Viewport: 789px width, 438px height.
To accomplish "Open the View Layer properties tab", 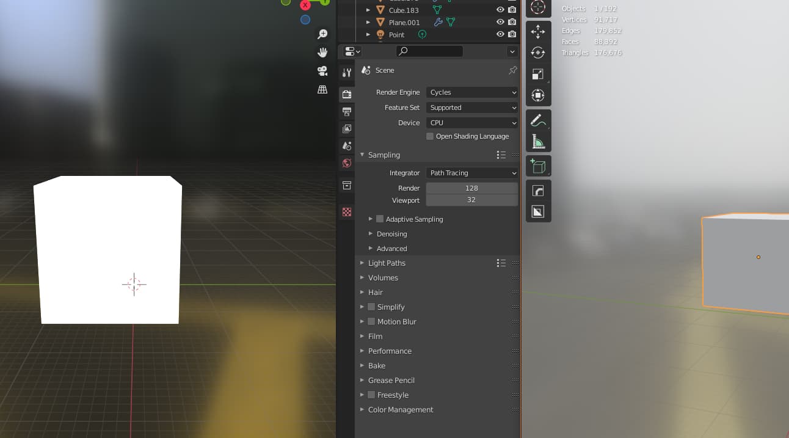I will click(347, 129).
